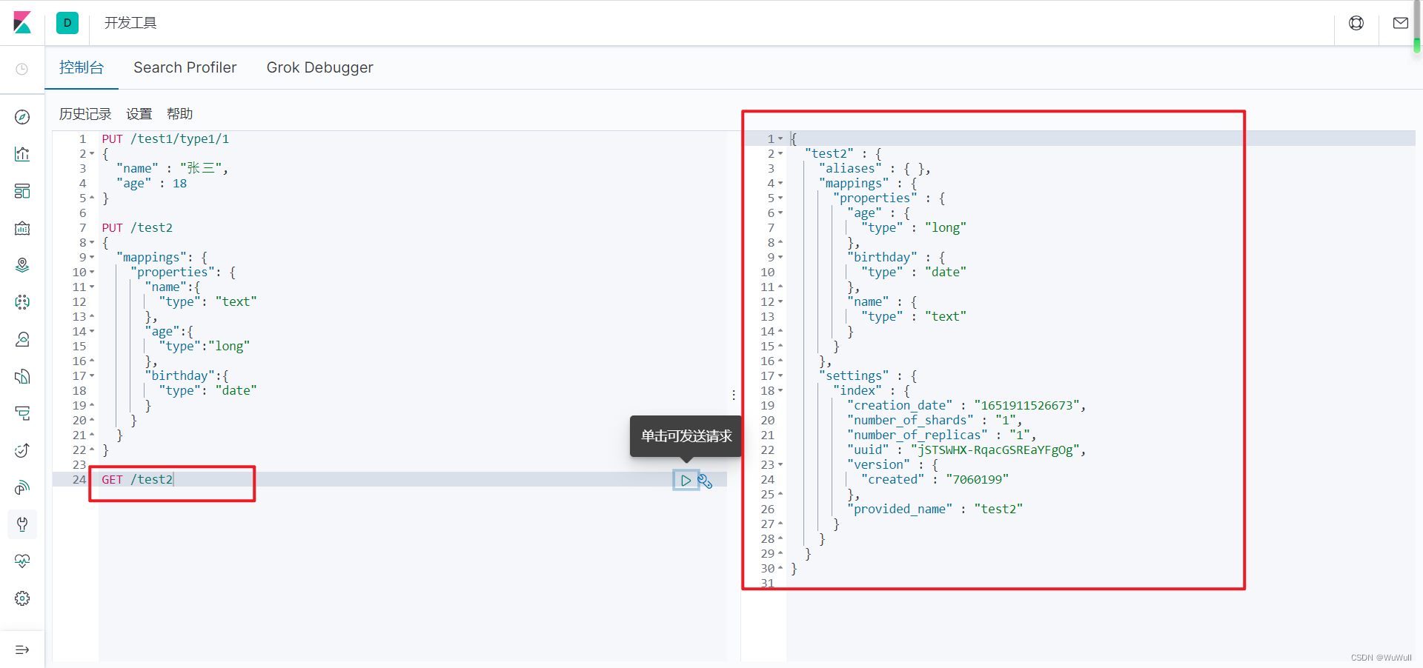1423x668 pixels.
Task: Open Dashboard icon in sidebar
Action: click(x=22, y=191)
